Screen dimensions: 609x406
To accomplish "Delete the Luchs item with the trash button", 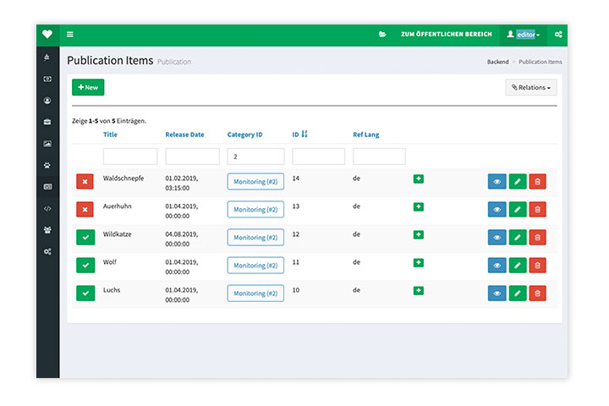I will [538, 294].
